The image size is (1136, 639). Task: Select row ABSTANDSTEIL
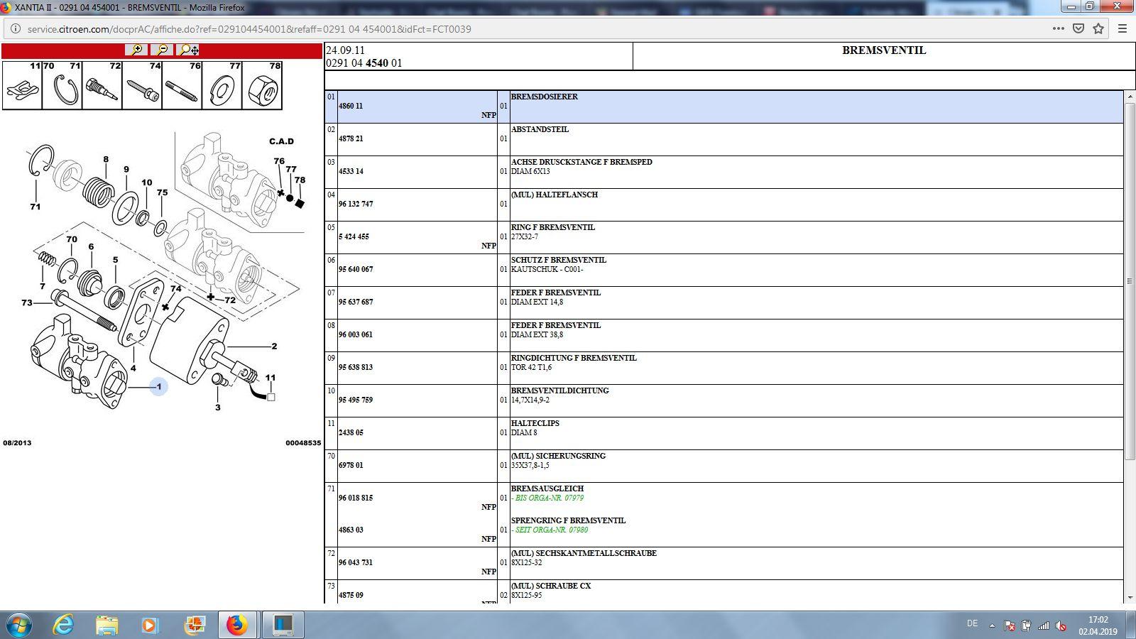tap(724, 139)
